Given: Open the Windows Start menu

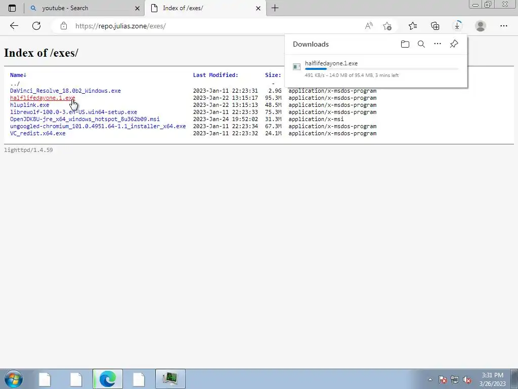Looking at the screenshot, I should tap(14, 379).
